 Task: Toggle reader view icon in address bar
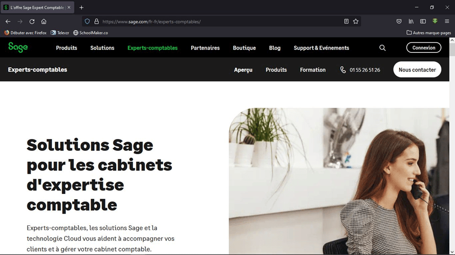(x=346, y=22)
